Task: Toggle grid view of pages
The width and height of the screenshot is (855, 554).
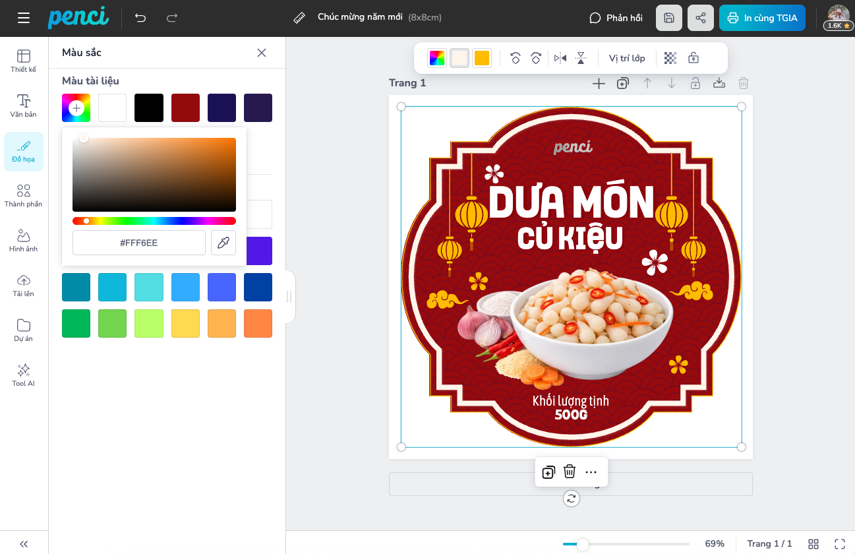Action: 813,543
